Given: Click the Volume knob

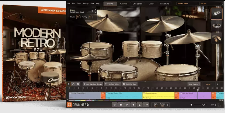Looking at the screenshot, I should [78, 17].
